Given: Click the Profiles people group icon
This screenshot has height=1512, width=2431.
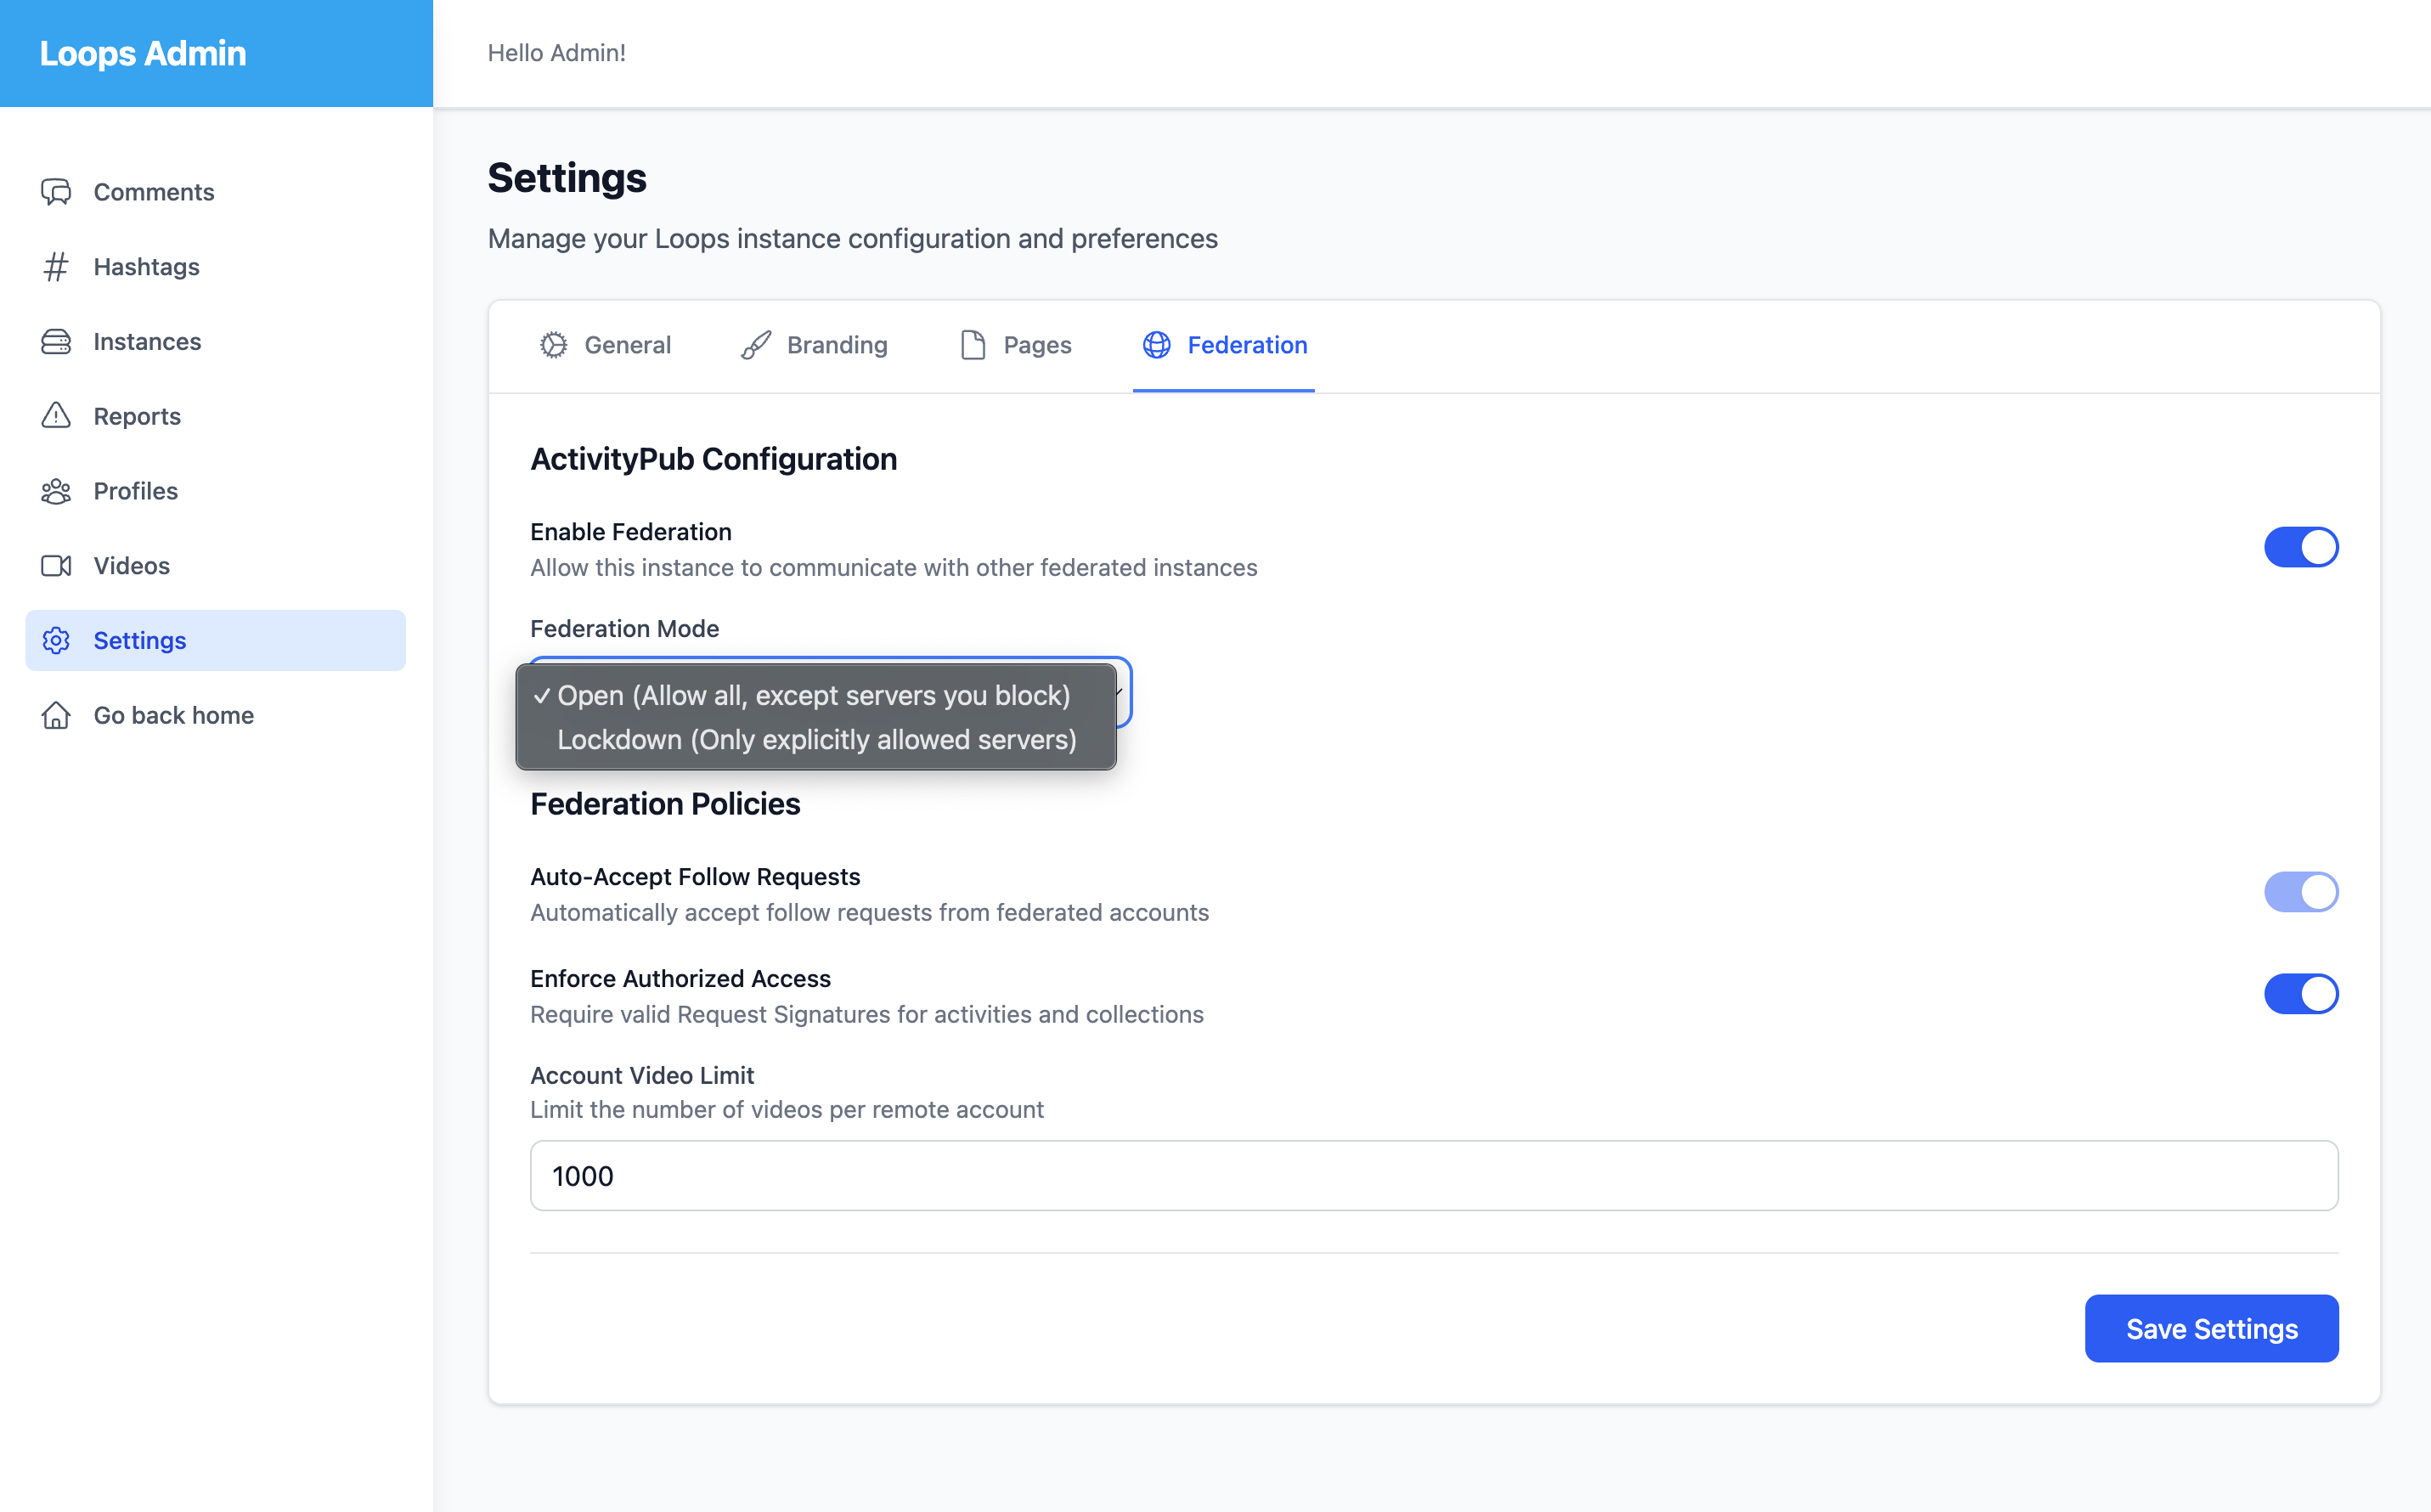Looking at the screenshot, I should (56, 491).
